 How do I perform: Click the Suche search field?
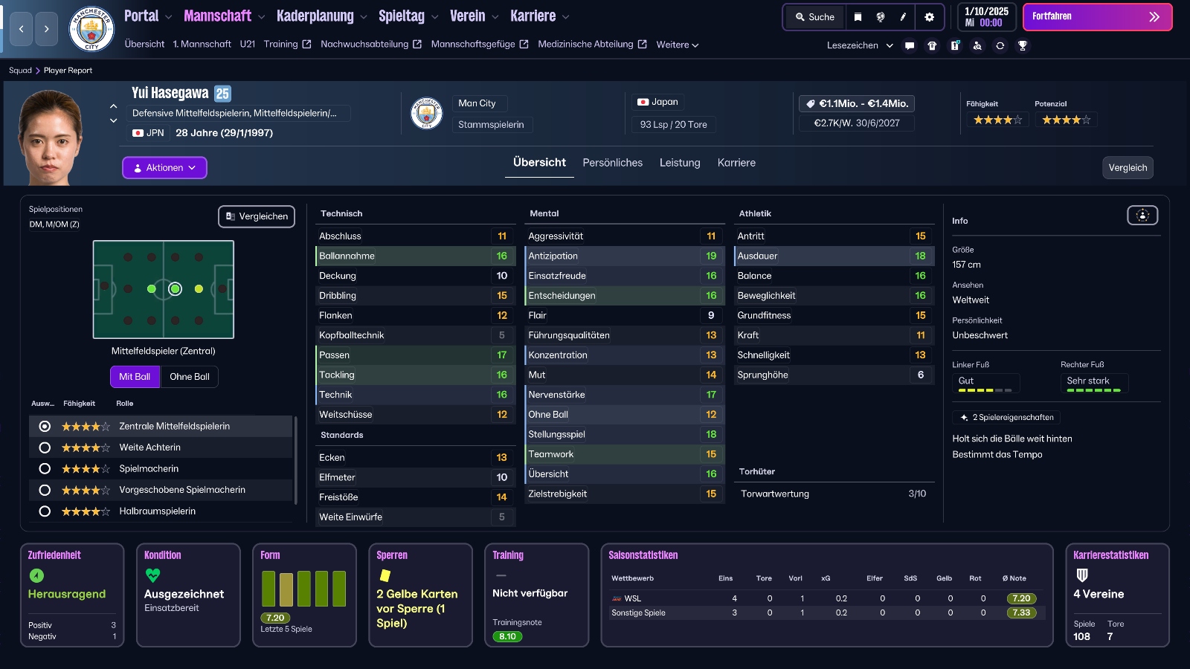814,17
